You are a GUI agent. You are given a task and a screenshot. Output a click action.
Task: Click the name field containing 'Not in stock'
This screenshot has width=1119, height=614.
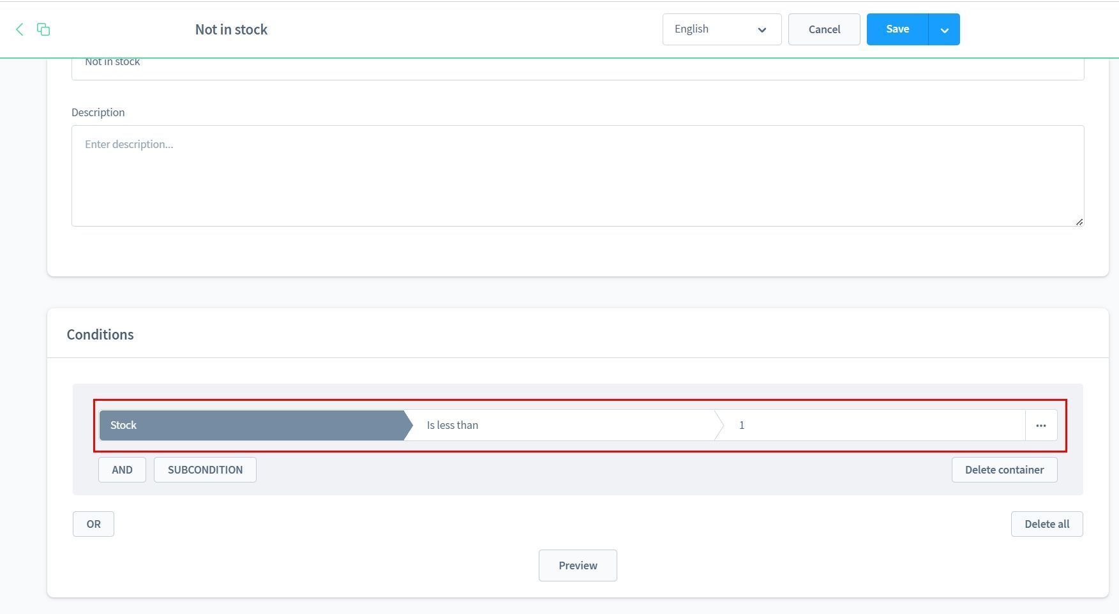tap(577, 68)
